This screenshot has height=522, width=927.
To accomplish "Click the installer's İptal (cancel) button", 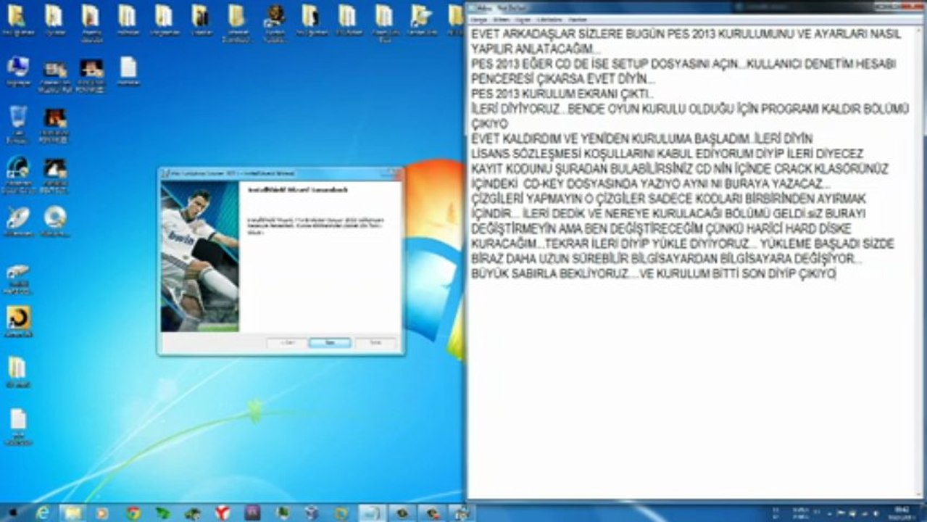I will [x=375, y=342].
